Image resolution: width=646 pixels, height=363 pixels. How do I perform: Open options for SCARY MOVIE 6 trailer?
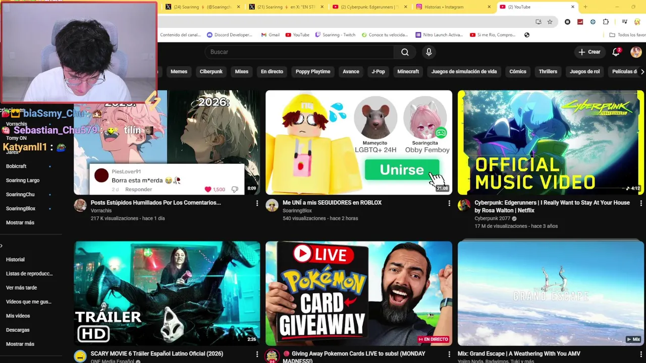point(257,354)
